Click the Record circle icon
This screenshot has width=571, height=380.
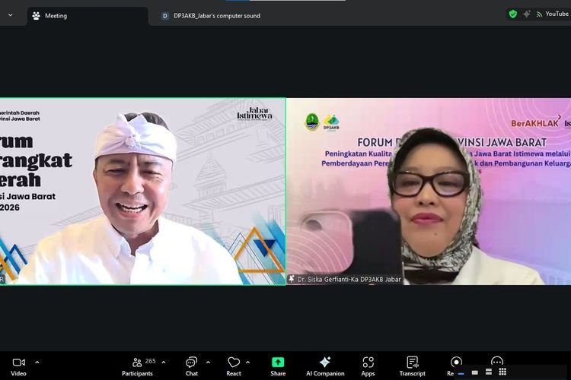456,363
